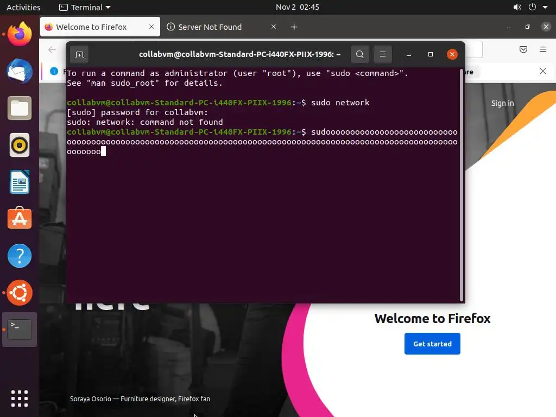Switch to Server Not Found tab
Image resolution: width=556 pixels, height=417 pixels.
(222, 27)
